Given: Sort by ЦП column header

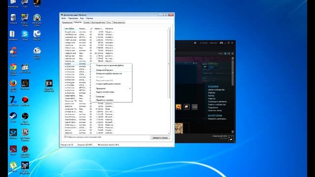Looking at the screenshot, I should [92, 29].
